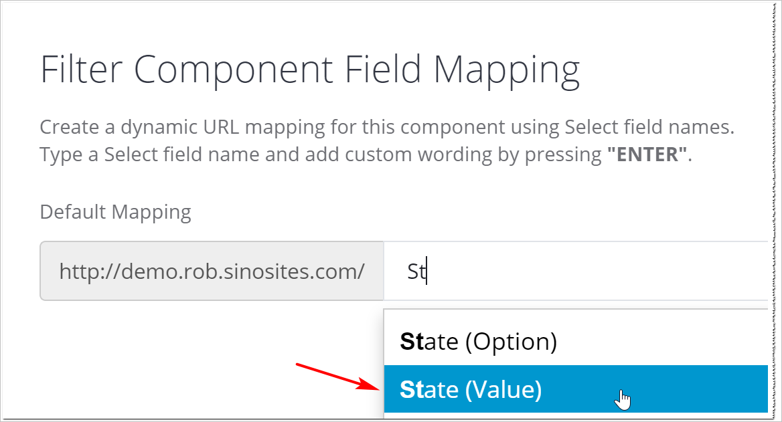This screenshot has width=782, height=422.
Task: Click the Filter Component Field Mapping heading
Action: coord(310,70)
